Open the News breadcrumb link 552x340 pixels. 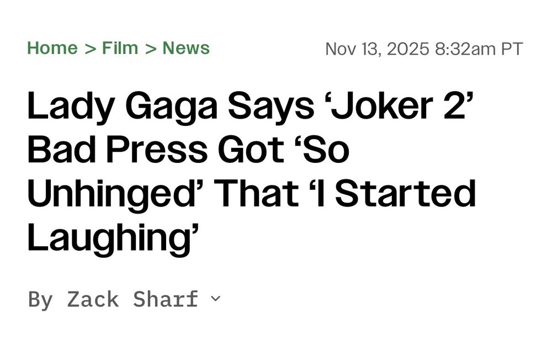click(x=186, y=48)
